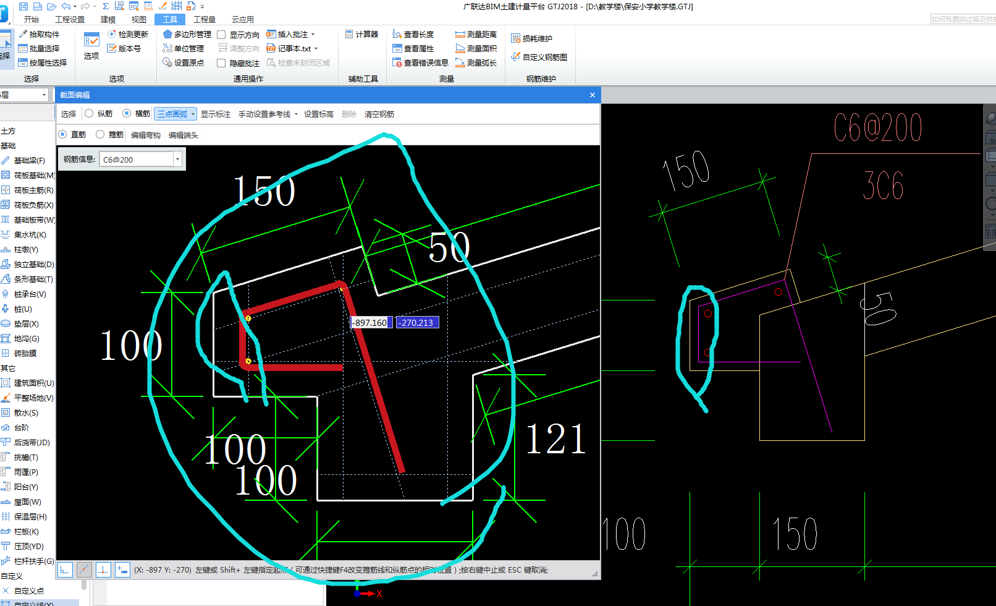Click 批量选择 batch select tool
996x606 pixels.
pyautogui.click(x=39, y=48)
